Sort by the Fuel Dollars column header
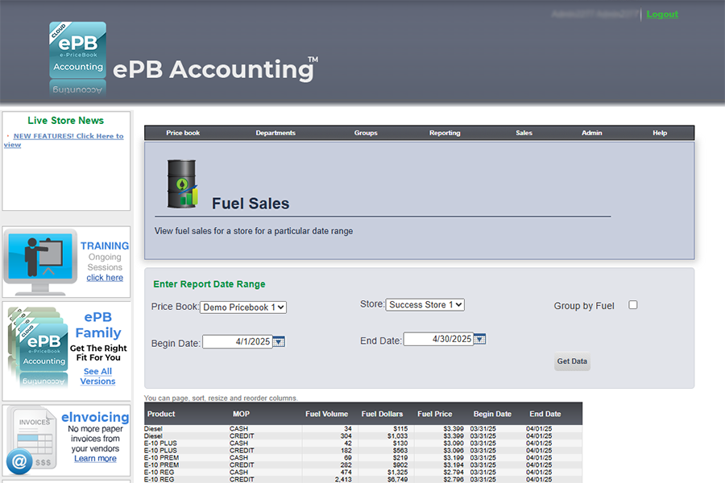 [382, 414]
